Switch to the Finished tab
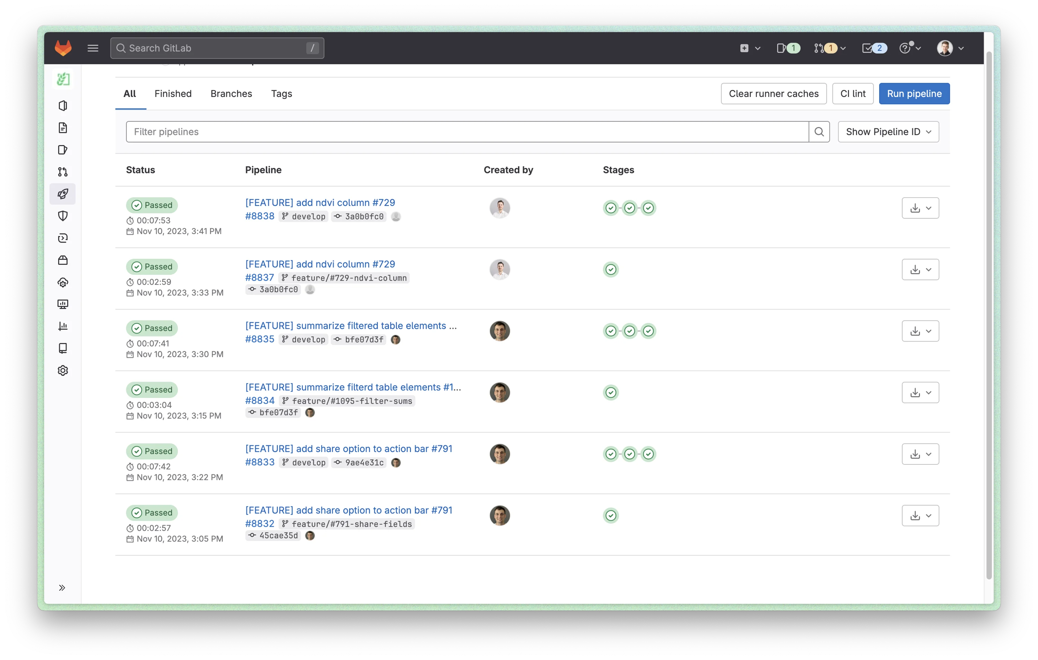The width and height of the screenshot is (1038, 660). click(173, 93)
